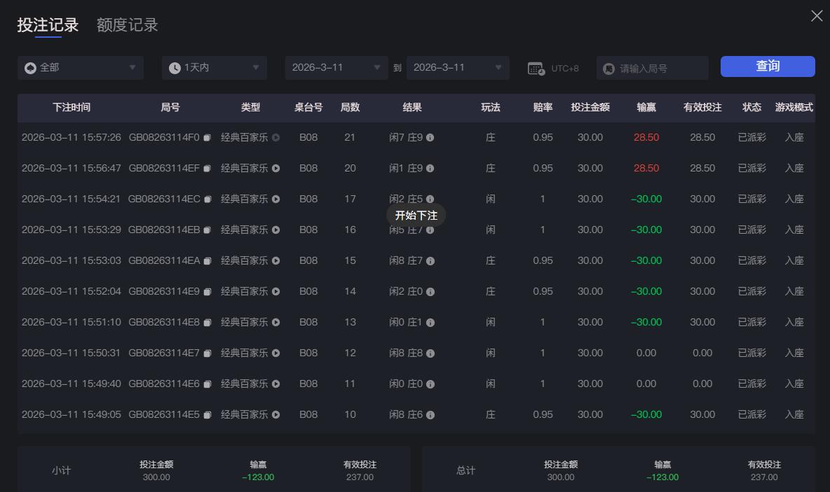The width and height of the screenshot is (830, 492).
Task: View info icon beside result 闲8 庄6
Action: (430, 414)
